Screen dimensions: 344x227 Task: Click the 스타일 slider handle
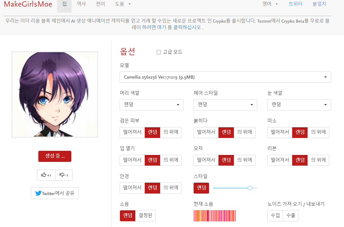click(x=250, y=188)
